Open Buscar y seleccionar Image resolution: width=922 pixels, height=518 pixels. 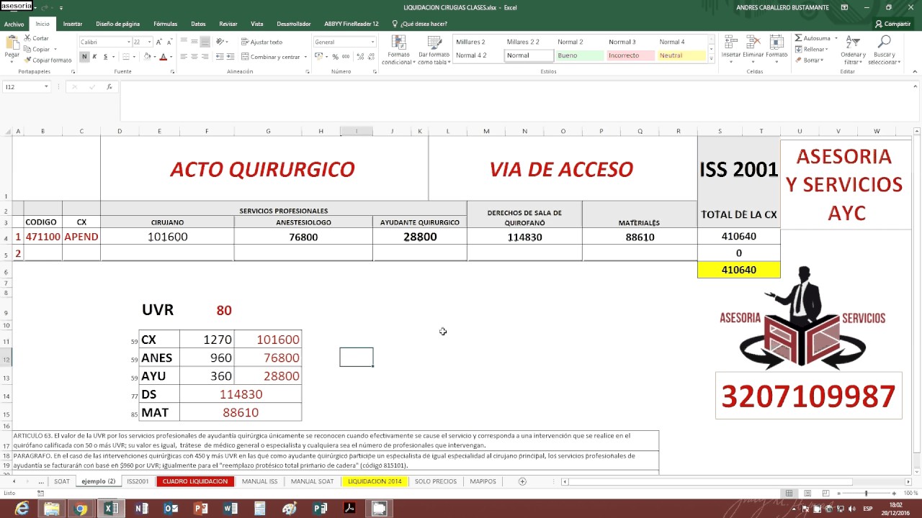(x=884, y=49)
